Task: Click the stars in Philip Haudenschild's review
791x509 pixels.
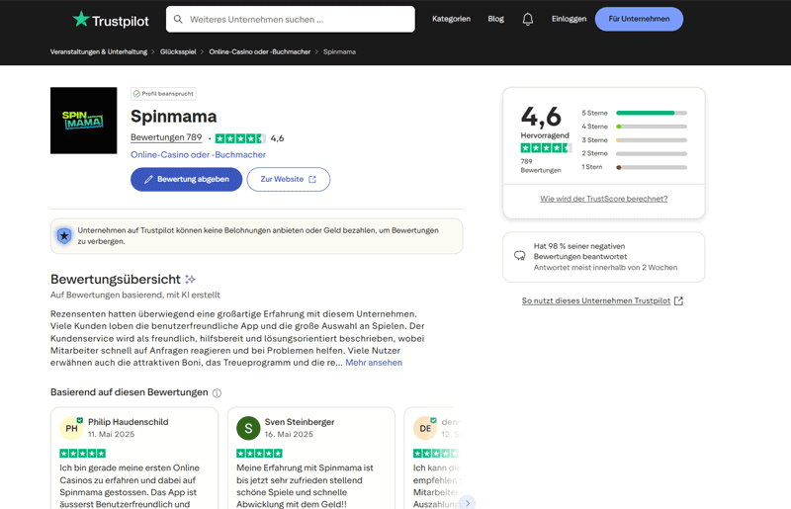Action: pos(83,453)
